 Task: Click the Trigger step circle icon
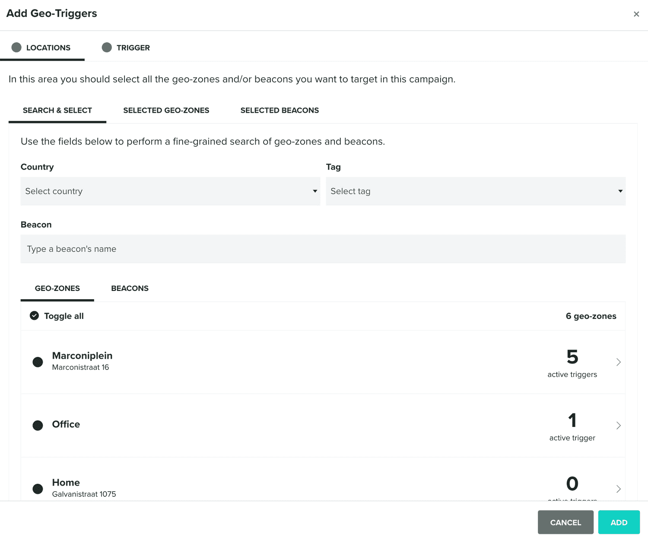107,47
